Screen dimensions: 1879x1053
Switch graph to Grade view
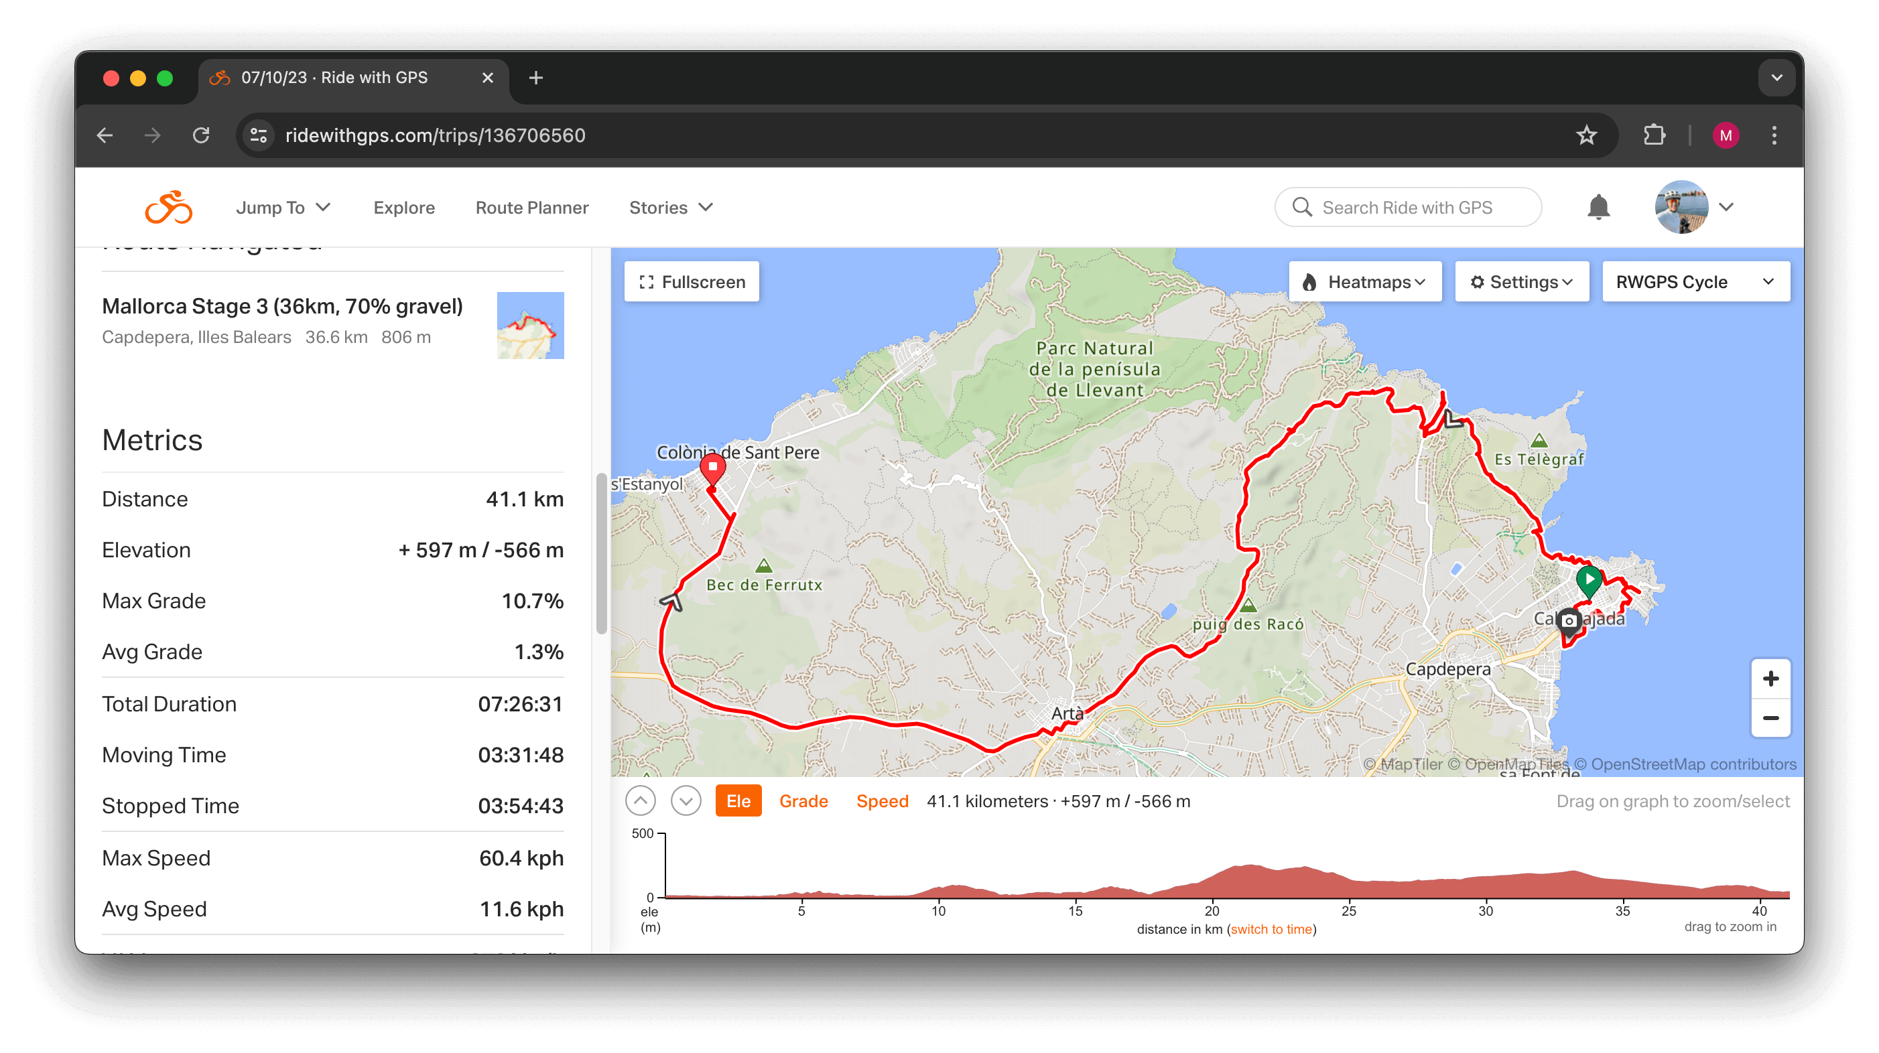803,801
